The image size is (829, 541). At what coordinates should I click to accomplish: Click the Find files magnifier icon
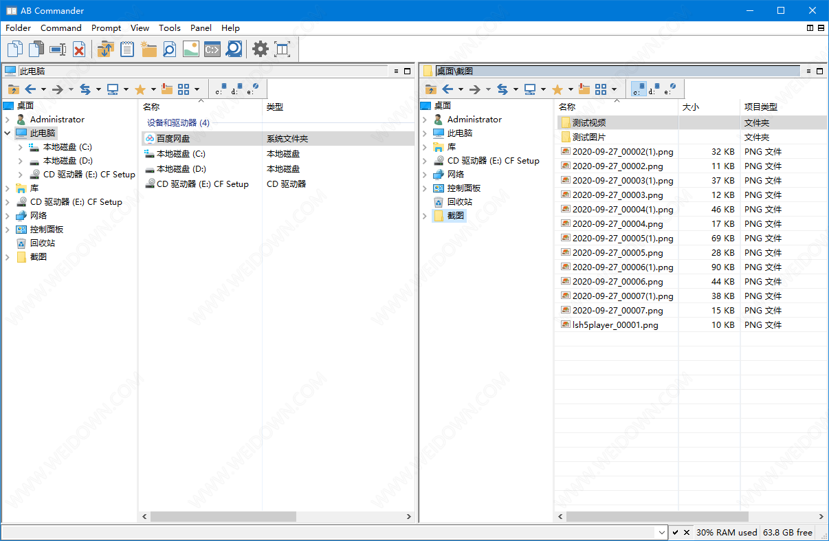click(x=169, y=49)
